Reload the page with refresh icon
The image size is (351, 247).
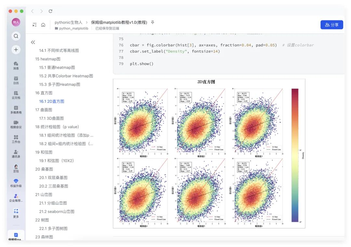[x=51, y=11]
